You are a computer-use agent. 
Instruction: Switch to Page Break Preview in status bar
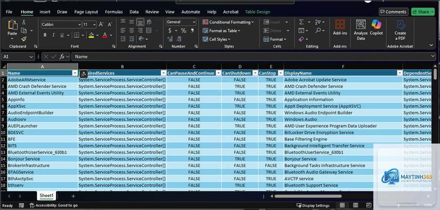pyautogui.click(x=369, y=205)
